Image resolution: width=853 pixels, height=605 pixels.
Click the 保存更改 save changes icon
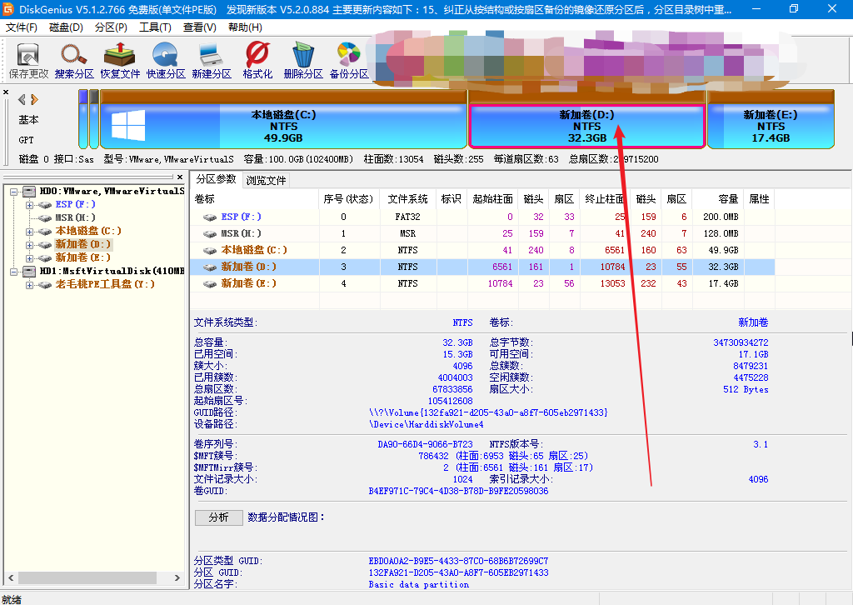click(28, 60)
